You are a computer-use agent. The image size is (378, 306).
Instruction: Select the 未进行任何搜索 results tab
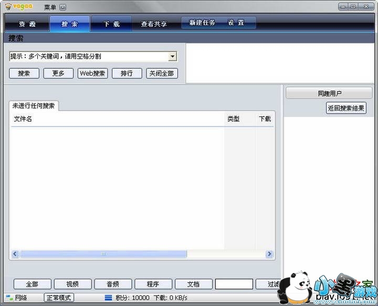(x=34, y=106)
